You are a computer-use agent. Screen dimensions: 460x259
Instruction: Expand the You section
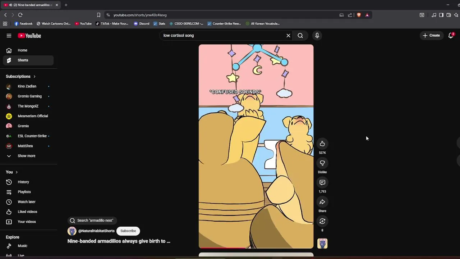click(x=12, y=172)
